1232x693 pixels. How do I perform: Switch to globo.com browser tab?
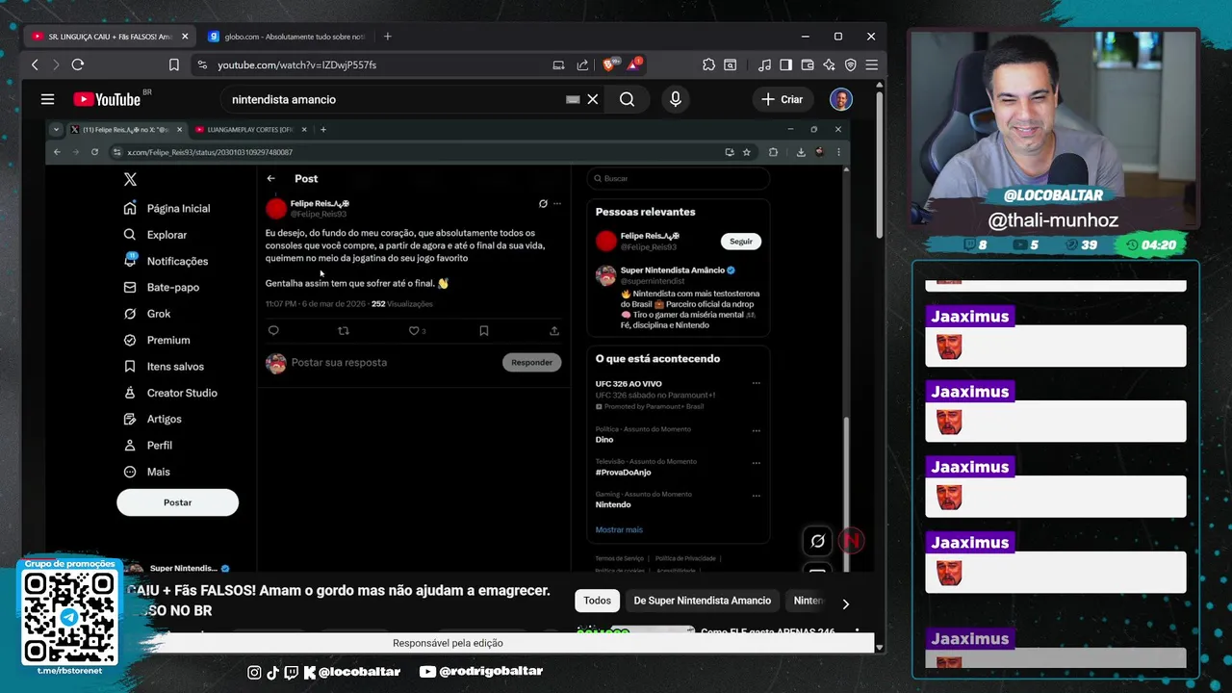tap(286, 37)
